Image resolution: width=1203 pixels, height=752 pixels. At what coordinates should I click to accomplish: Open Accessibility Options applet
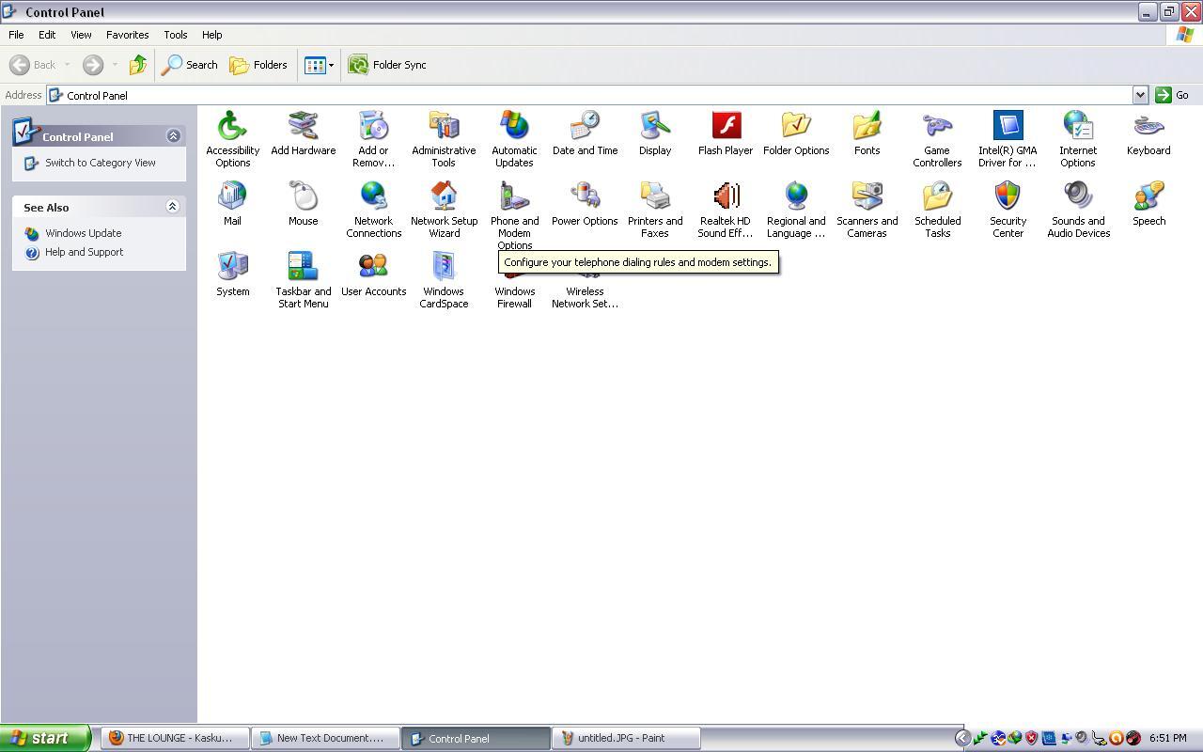click(232, 125)
